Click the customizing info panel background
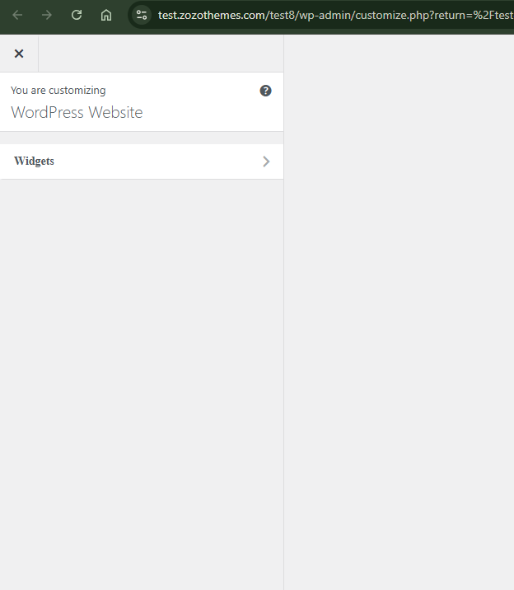The height and width of the screenshot is (590, 514). tap(142, 102)
